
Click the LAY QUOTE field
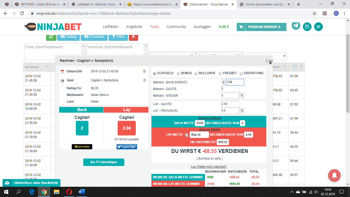[x=230, y=104]
